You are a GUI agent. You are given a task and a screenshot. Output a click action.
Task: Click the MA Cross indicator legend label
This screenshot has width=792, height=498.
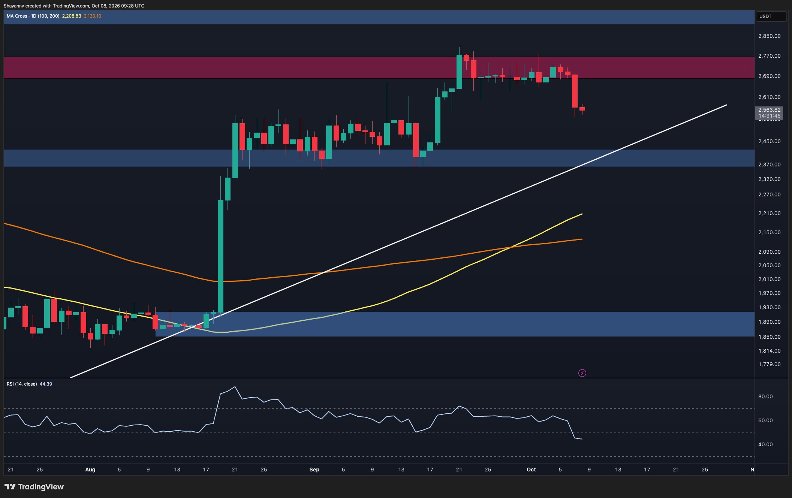tap(33, 16)
